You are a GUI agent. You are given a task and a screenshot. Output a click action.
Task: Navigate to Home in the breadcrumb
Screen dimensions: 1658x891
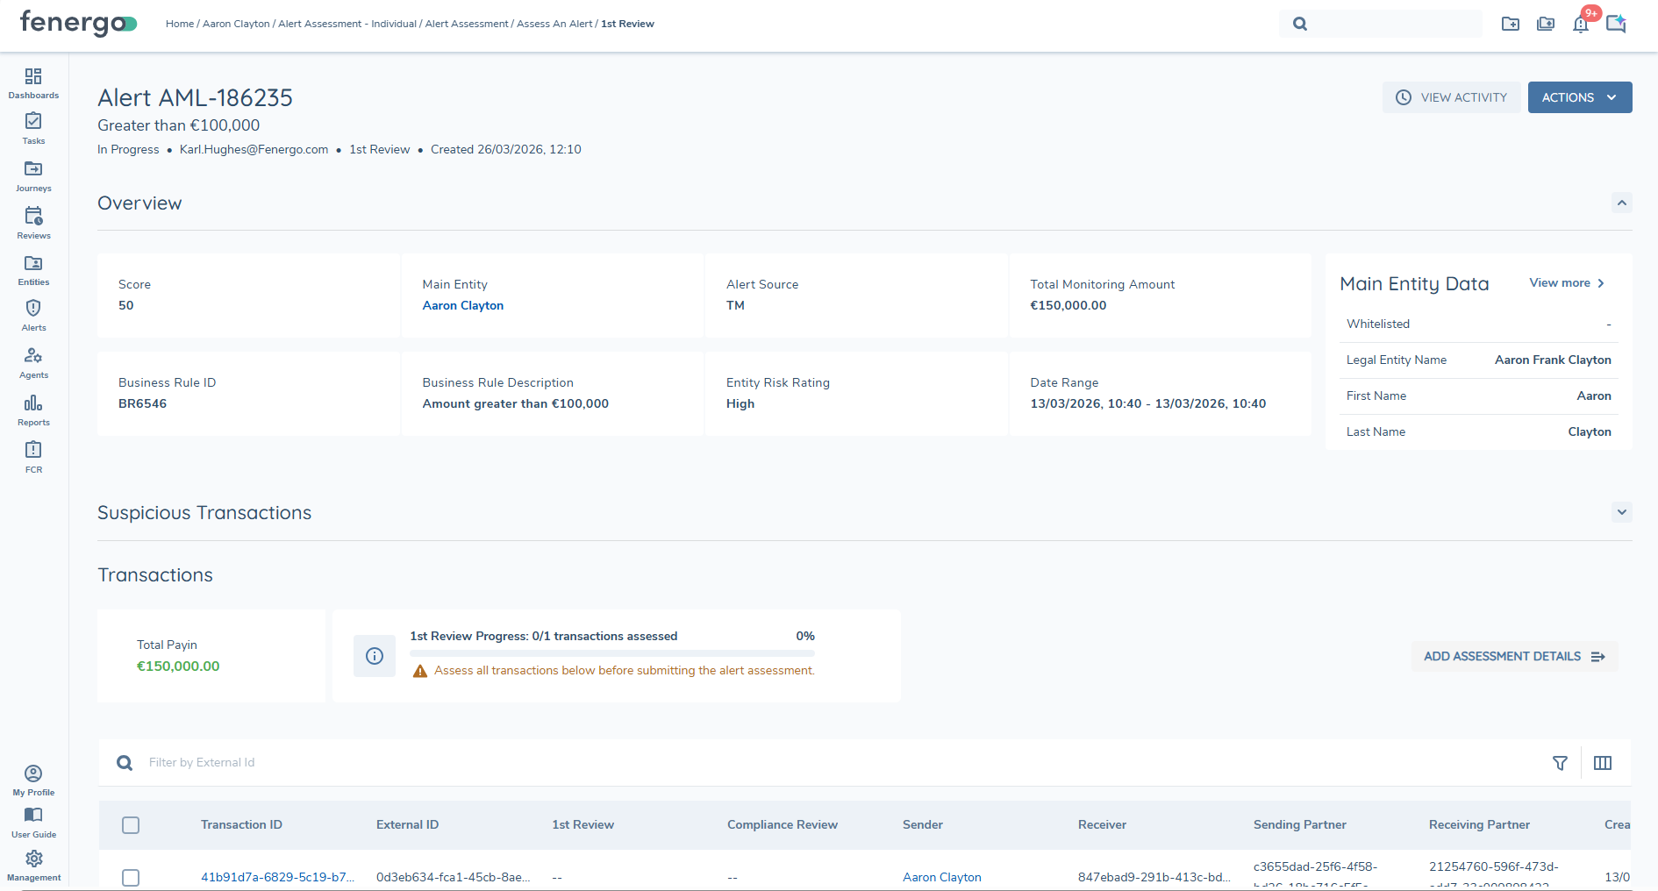pyautogui.click(x=179, y=24)
